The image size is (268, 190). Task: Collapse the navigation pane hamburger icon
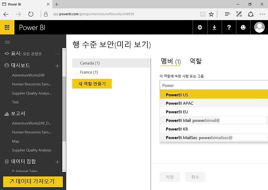click(x=7, y=42)
